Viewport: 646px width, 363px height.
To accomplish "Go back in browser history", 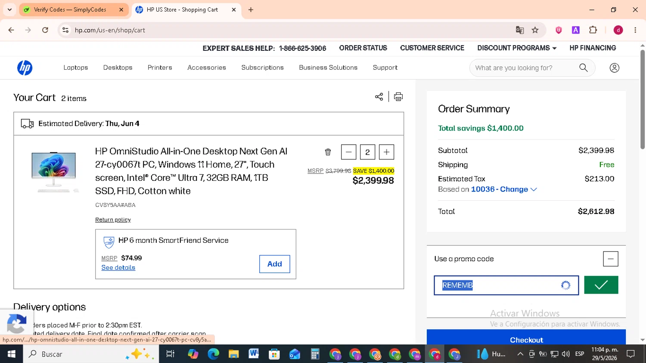I will tap(11, 30).
